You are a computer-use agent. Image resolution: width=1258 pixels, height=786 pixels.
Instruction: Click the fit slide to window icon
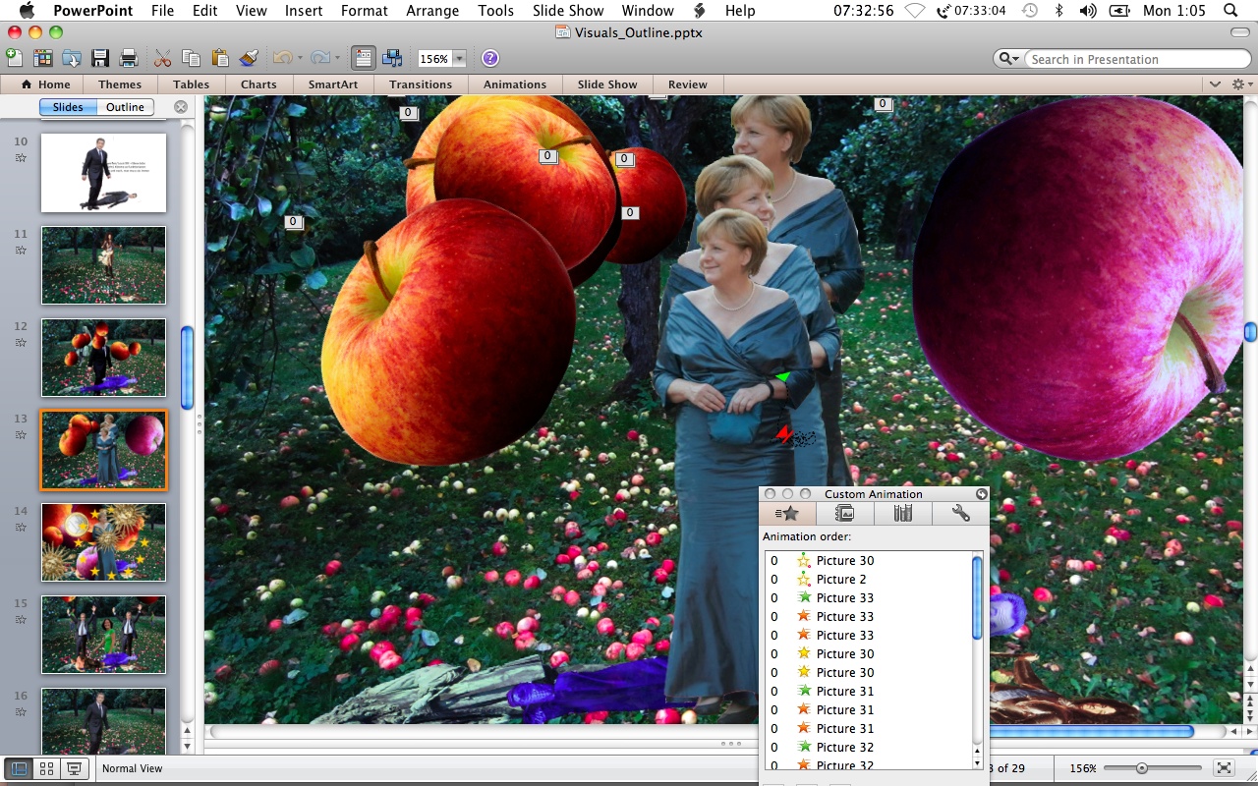[1224, 768]
